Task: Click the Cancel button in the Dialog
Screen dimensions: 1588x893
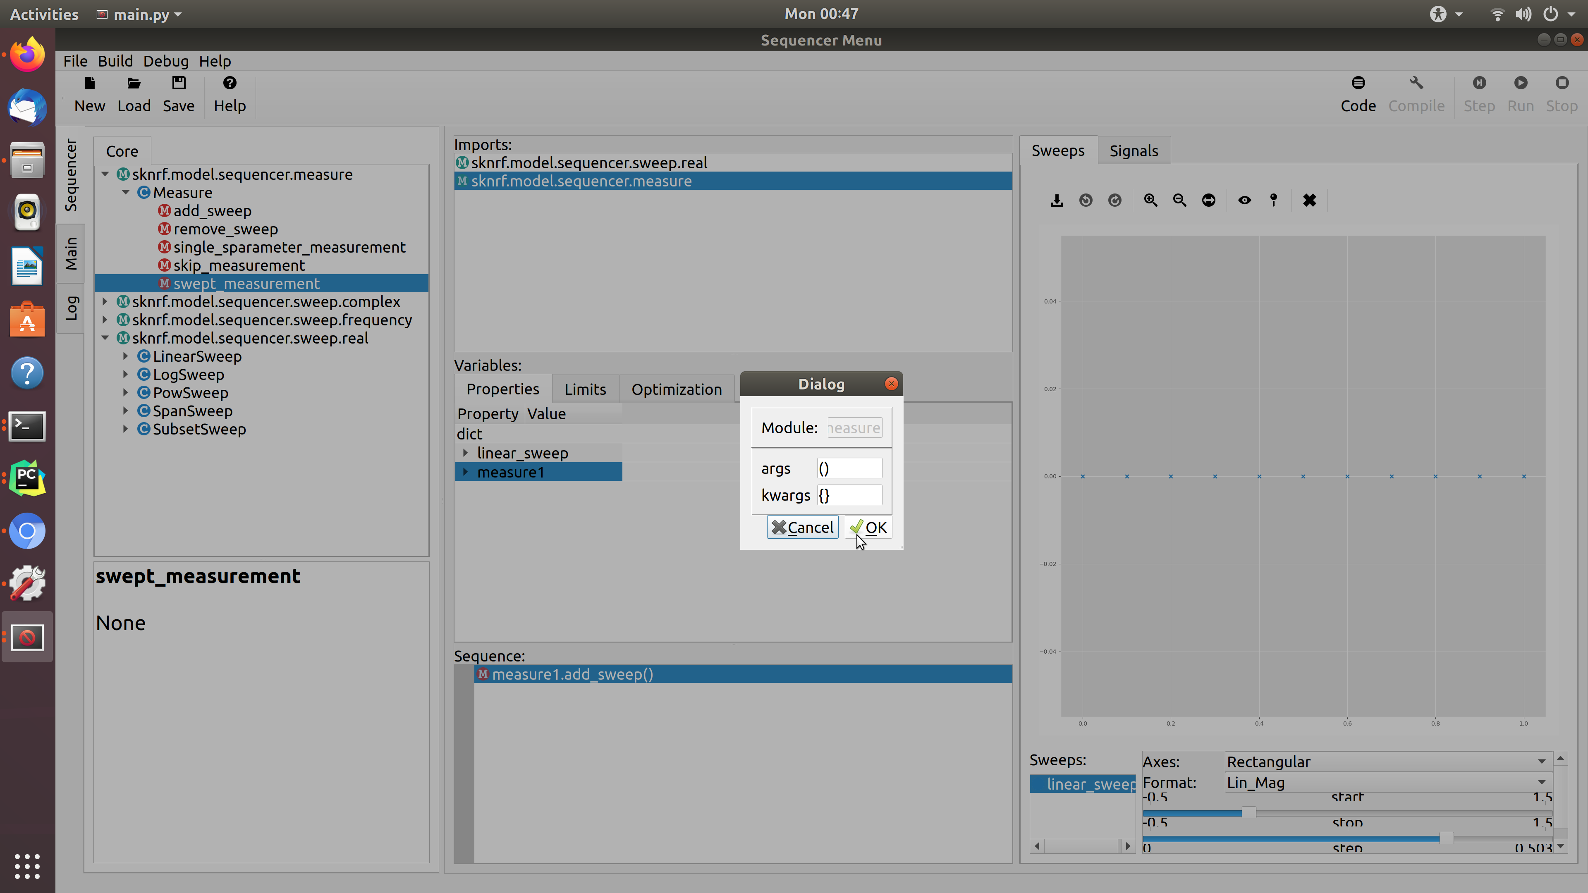Action: (803, 528)
